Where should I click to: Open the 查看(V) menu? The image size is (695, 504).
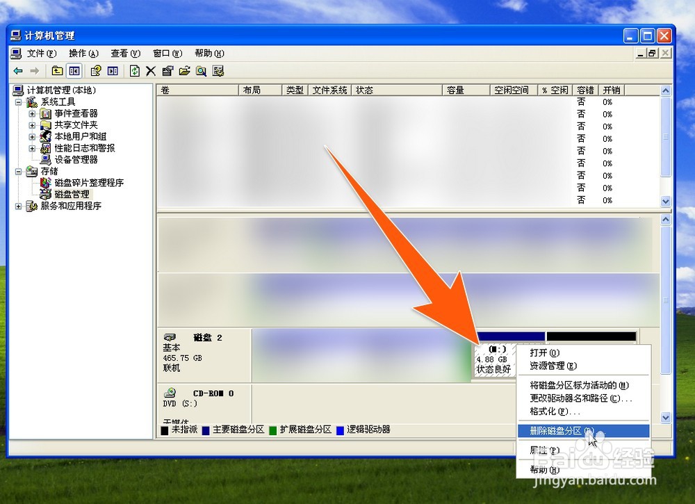coord(125,54)
